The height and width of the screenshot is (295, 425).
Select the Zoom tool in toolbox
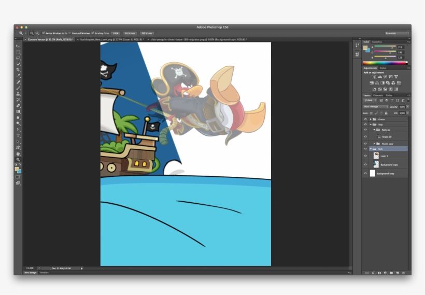click(x=18, y=160)
